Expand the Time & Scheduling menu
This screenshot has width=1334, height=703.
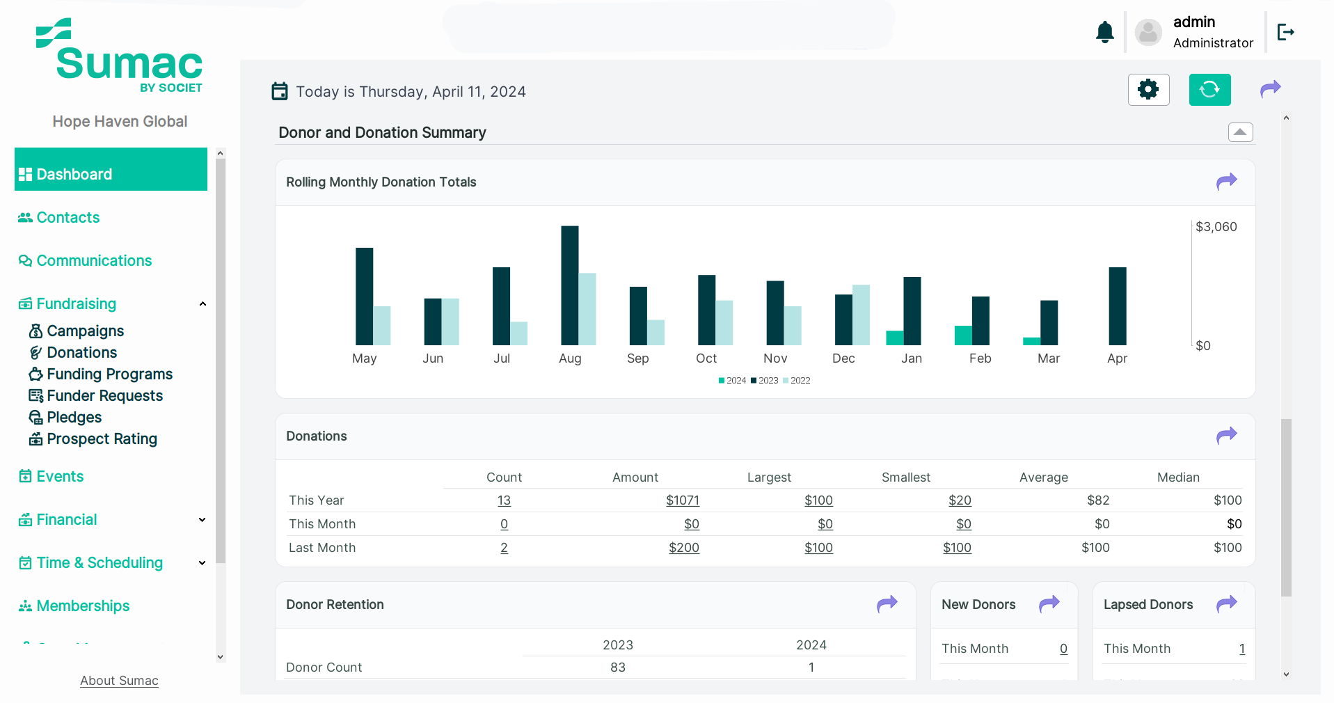[x=203, y=563]
